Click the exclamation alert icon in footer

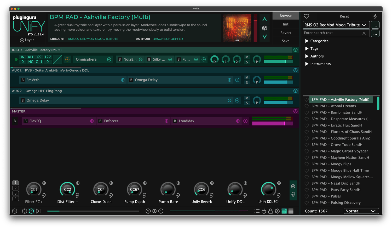[x=161, y=211]
